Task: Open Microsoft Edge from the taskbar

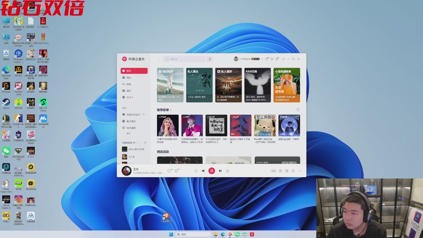Action: (x=223, y=234)
